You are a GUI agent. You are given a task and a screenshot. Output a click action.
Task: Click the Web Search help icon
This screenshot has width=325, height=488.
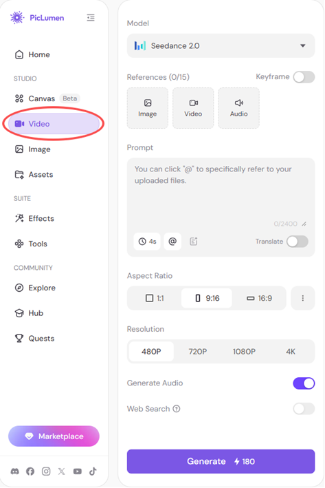177,409
